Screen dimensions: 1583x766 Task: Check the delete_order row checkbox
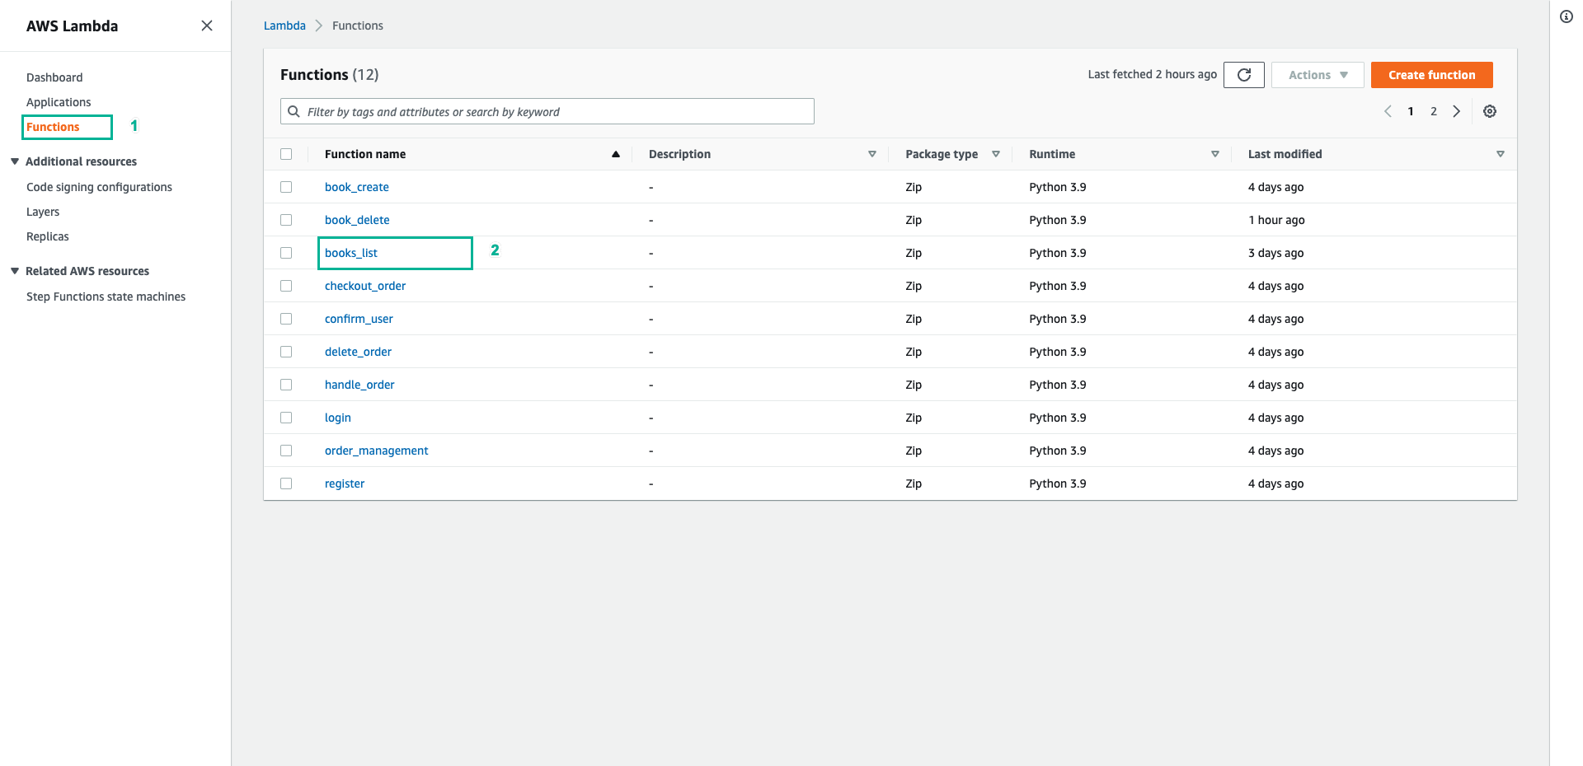286,352
